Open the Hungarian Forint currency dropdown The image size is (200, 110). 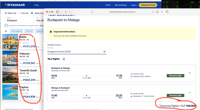click(x=77, y=52)
